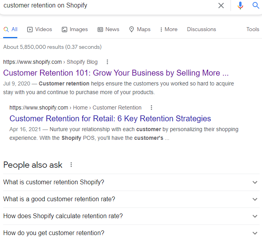Viewport: 262px width, 241px height.
Task: Switch to the Images tab
Action: (x=75, y=30)
